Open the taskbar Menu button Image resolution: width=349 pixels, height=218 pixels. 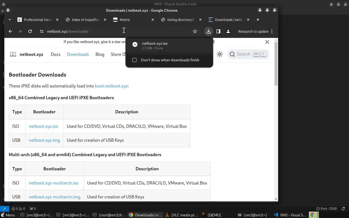pos(8,215)
